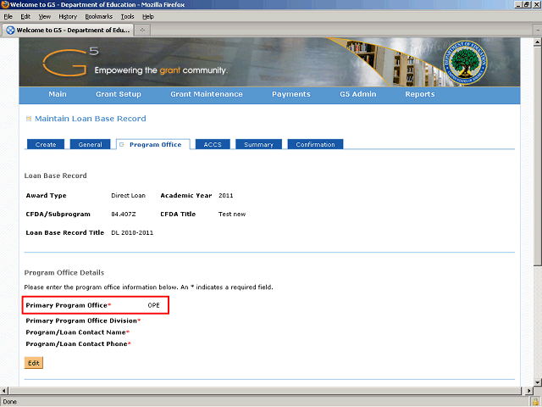Open the View menu
The height and width of the screenshot is (407, 542).
click(x=45, y=17)
